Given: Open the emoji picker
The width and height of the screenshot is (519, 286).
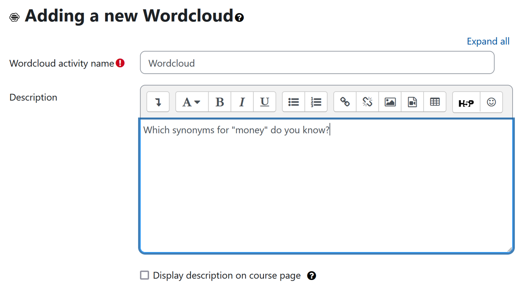Looking at the screenshot, I should coord(491,102).
